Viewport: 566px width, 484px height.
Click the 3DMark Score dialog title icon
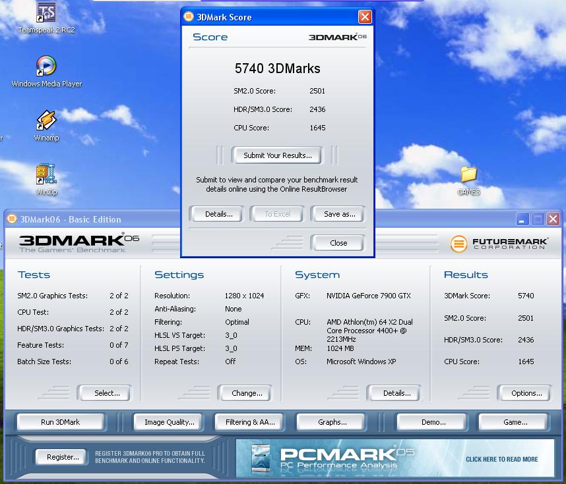(189, 16)
